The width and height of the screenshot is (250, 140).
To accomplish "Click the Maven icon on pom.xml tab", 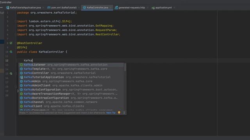I will [x=49, y=8].
